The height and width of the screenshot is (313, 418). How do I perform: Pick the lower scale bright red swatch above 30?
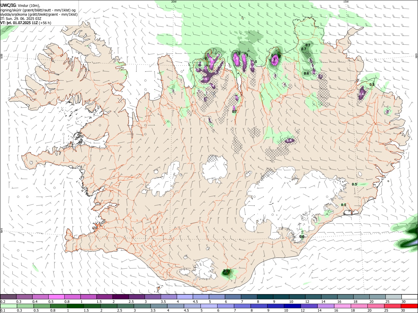coord(410,306)
